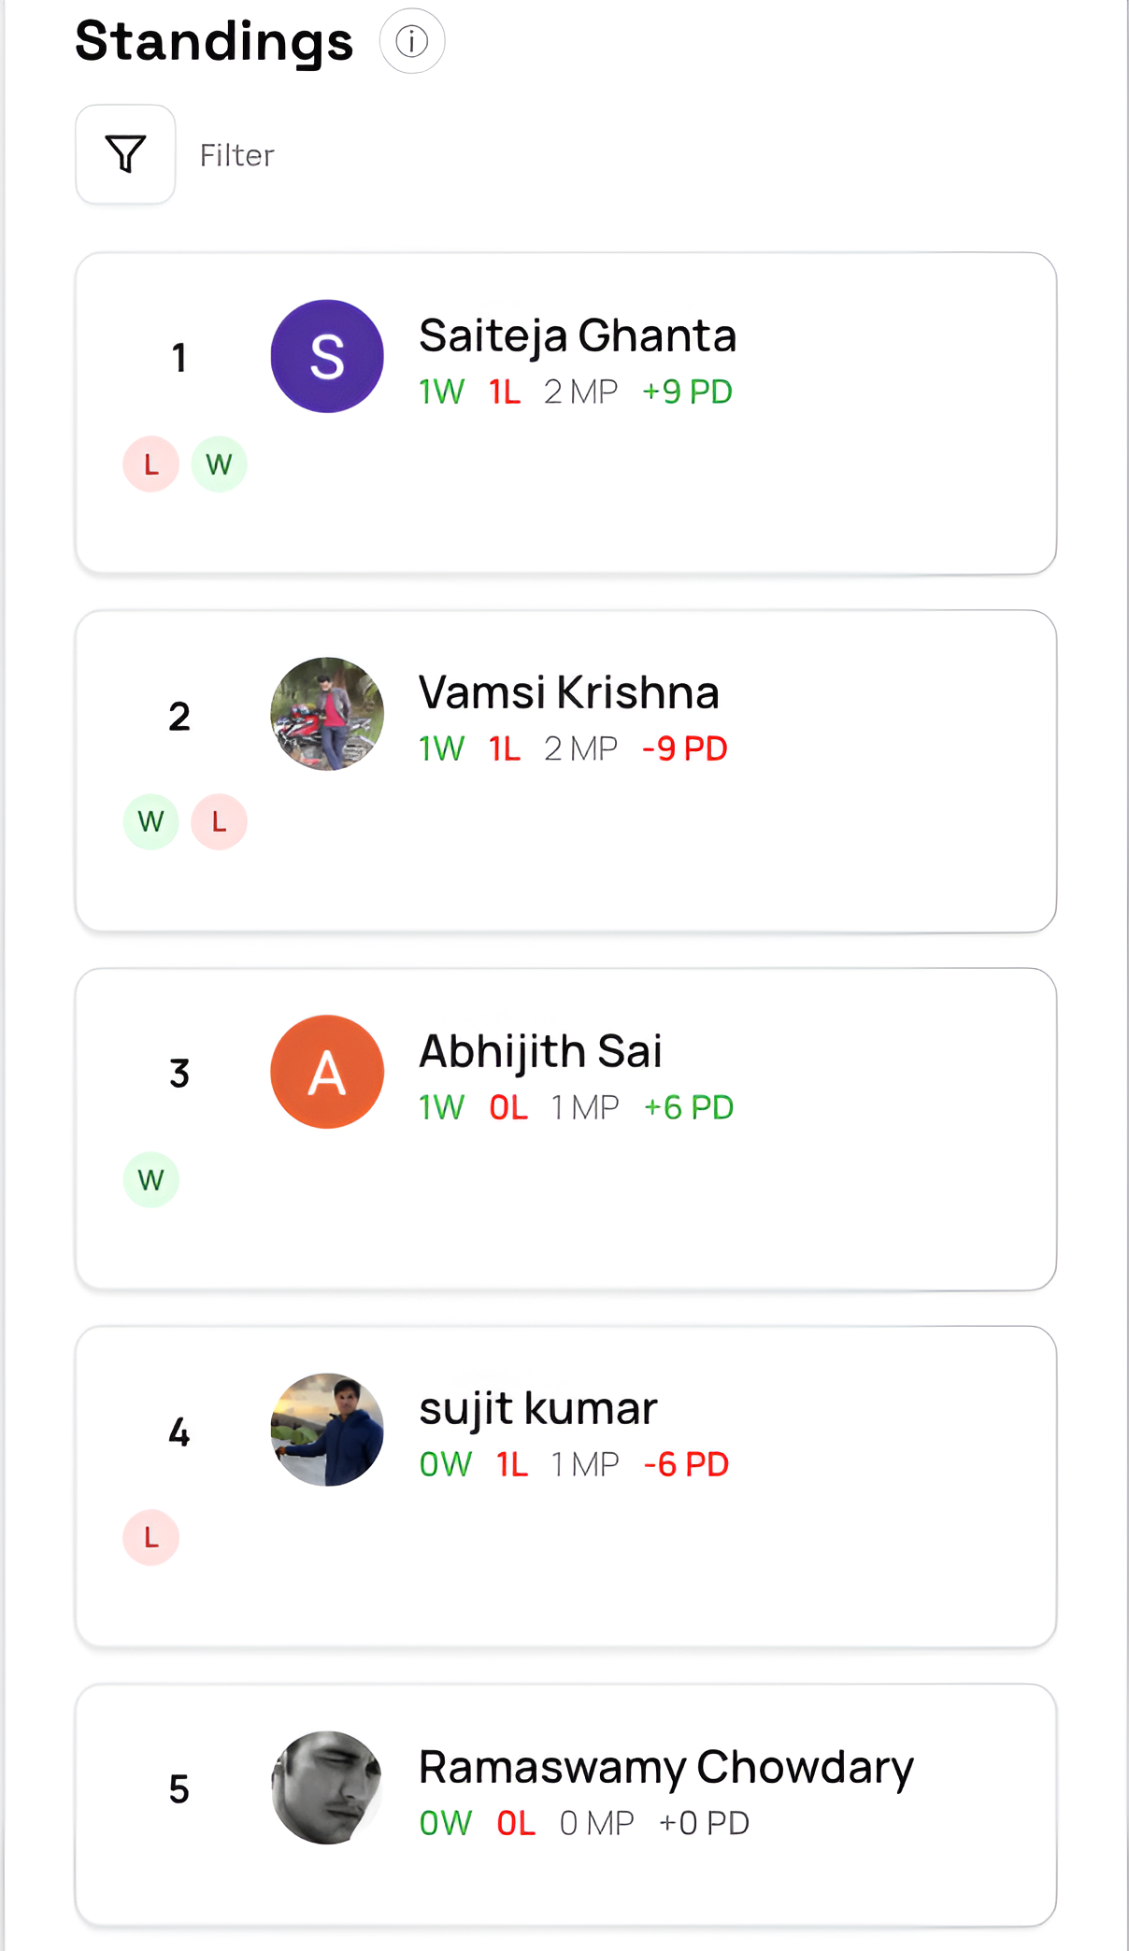Click Vamsi Krishna's profile photo
The image size is (1129, 1951).
pyautogui.click(x=327, y=714)
